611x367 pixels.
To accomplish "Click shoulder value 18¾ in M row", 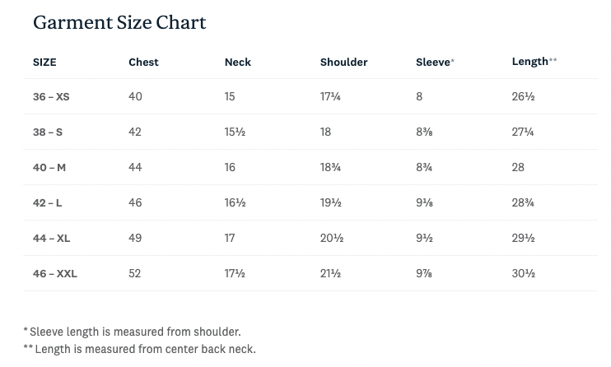I will (x=331, y=168).
